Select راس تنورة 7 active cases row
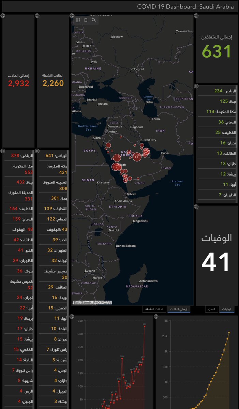 (x=53, y=350)
